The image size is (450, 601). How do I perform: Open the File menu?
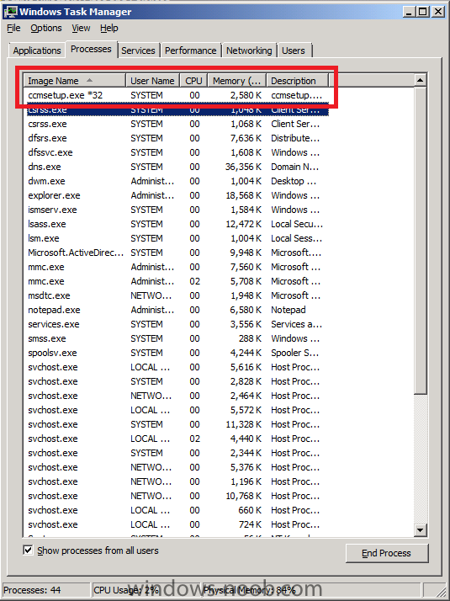[x=13, y=28]
